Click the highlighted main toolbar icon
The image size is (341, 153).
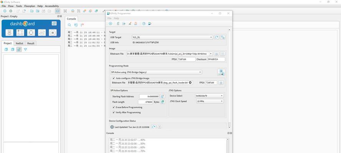click(x=58, y=11)
